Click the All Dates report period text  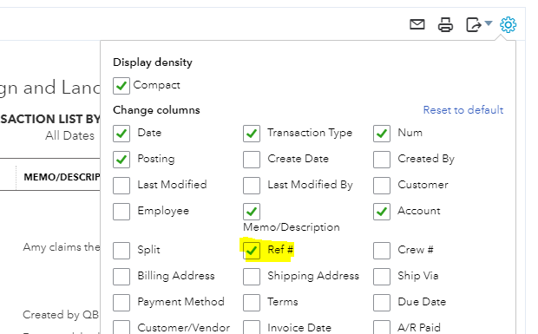69,136
